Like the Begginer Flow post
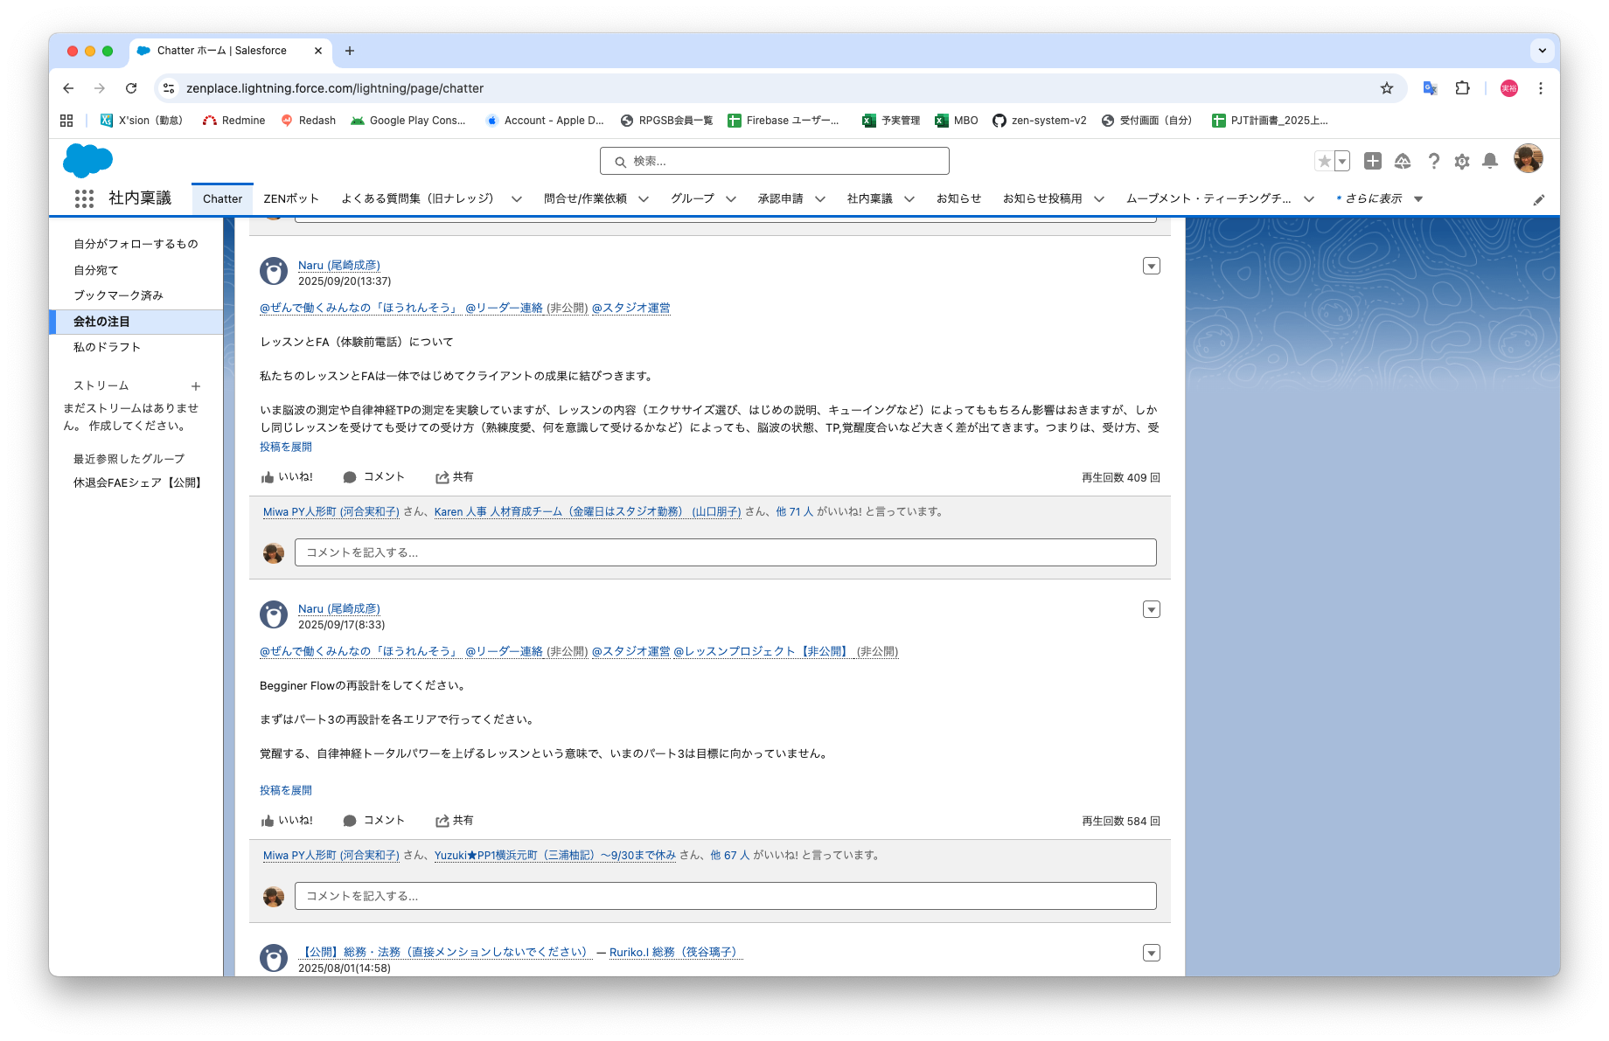 pyautogui.click(x=287, y=821)
